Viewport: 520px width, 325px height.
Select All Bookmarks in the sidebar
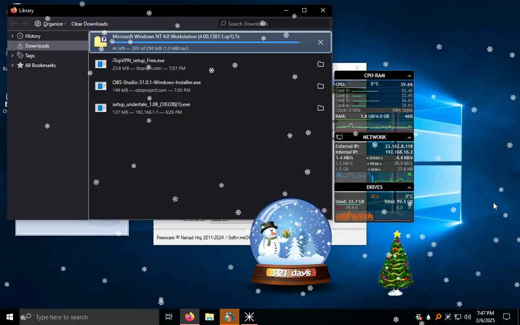40,65
